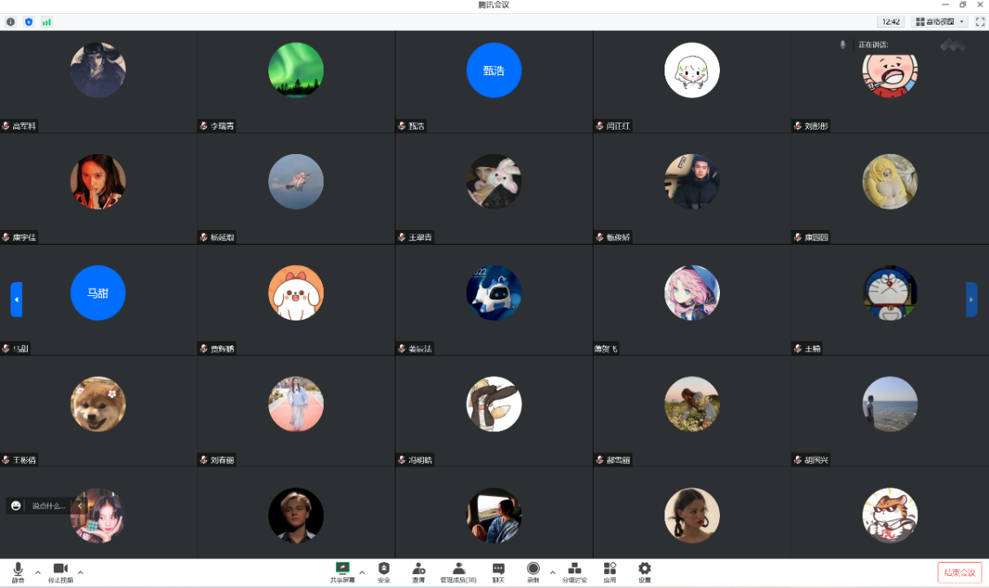The height and width of the screenshot is (588, 989).
Task: Open the Security shield icon in toolbar
Action: tap(384, 571)
